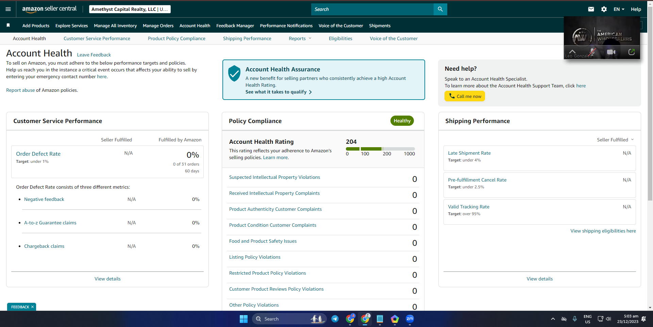Open the colorful pentagon app in taskbar
This screenshot has height=327, width=653.
(395, 319)
